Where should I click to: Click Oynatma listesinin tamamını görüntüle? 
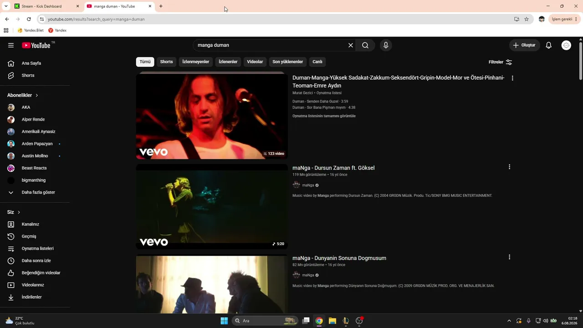click(324, 116)
